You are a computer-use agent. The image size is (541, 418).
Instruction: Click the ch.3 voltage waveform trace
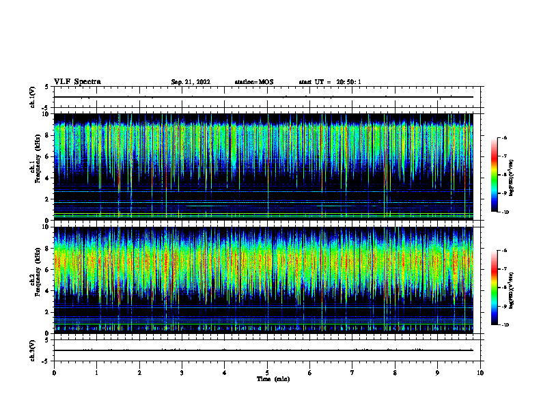pos(263,350)
